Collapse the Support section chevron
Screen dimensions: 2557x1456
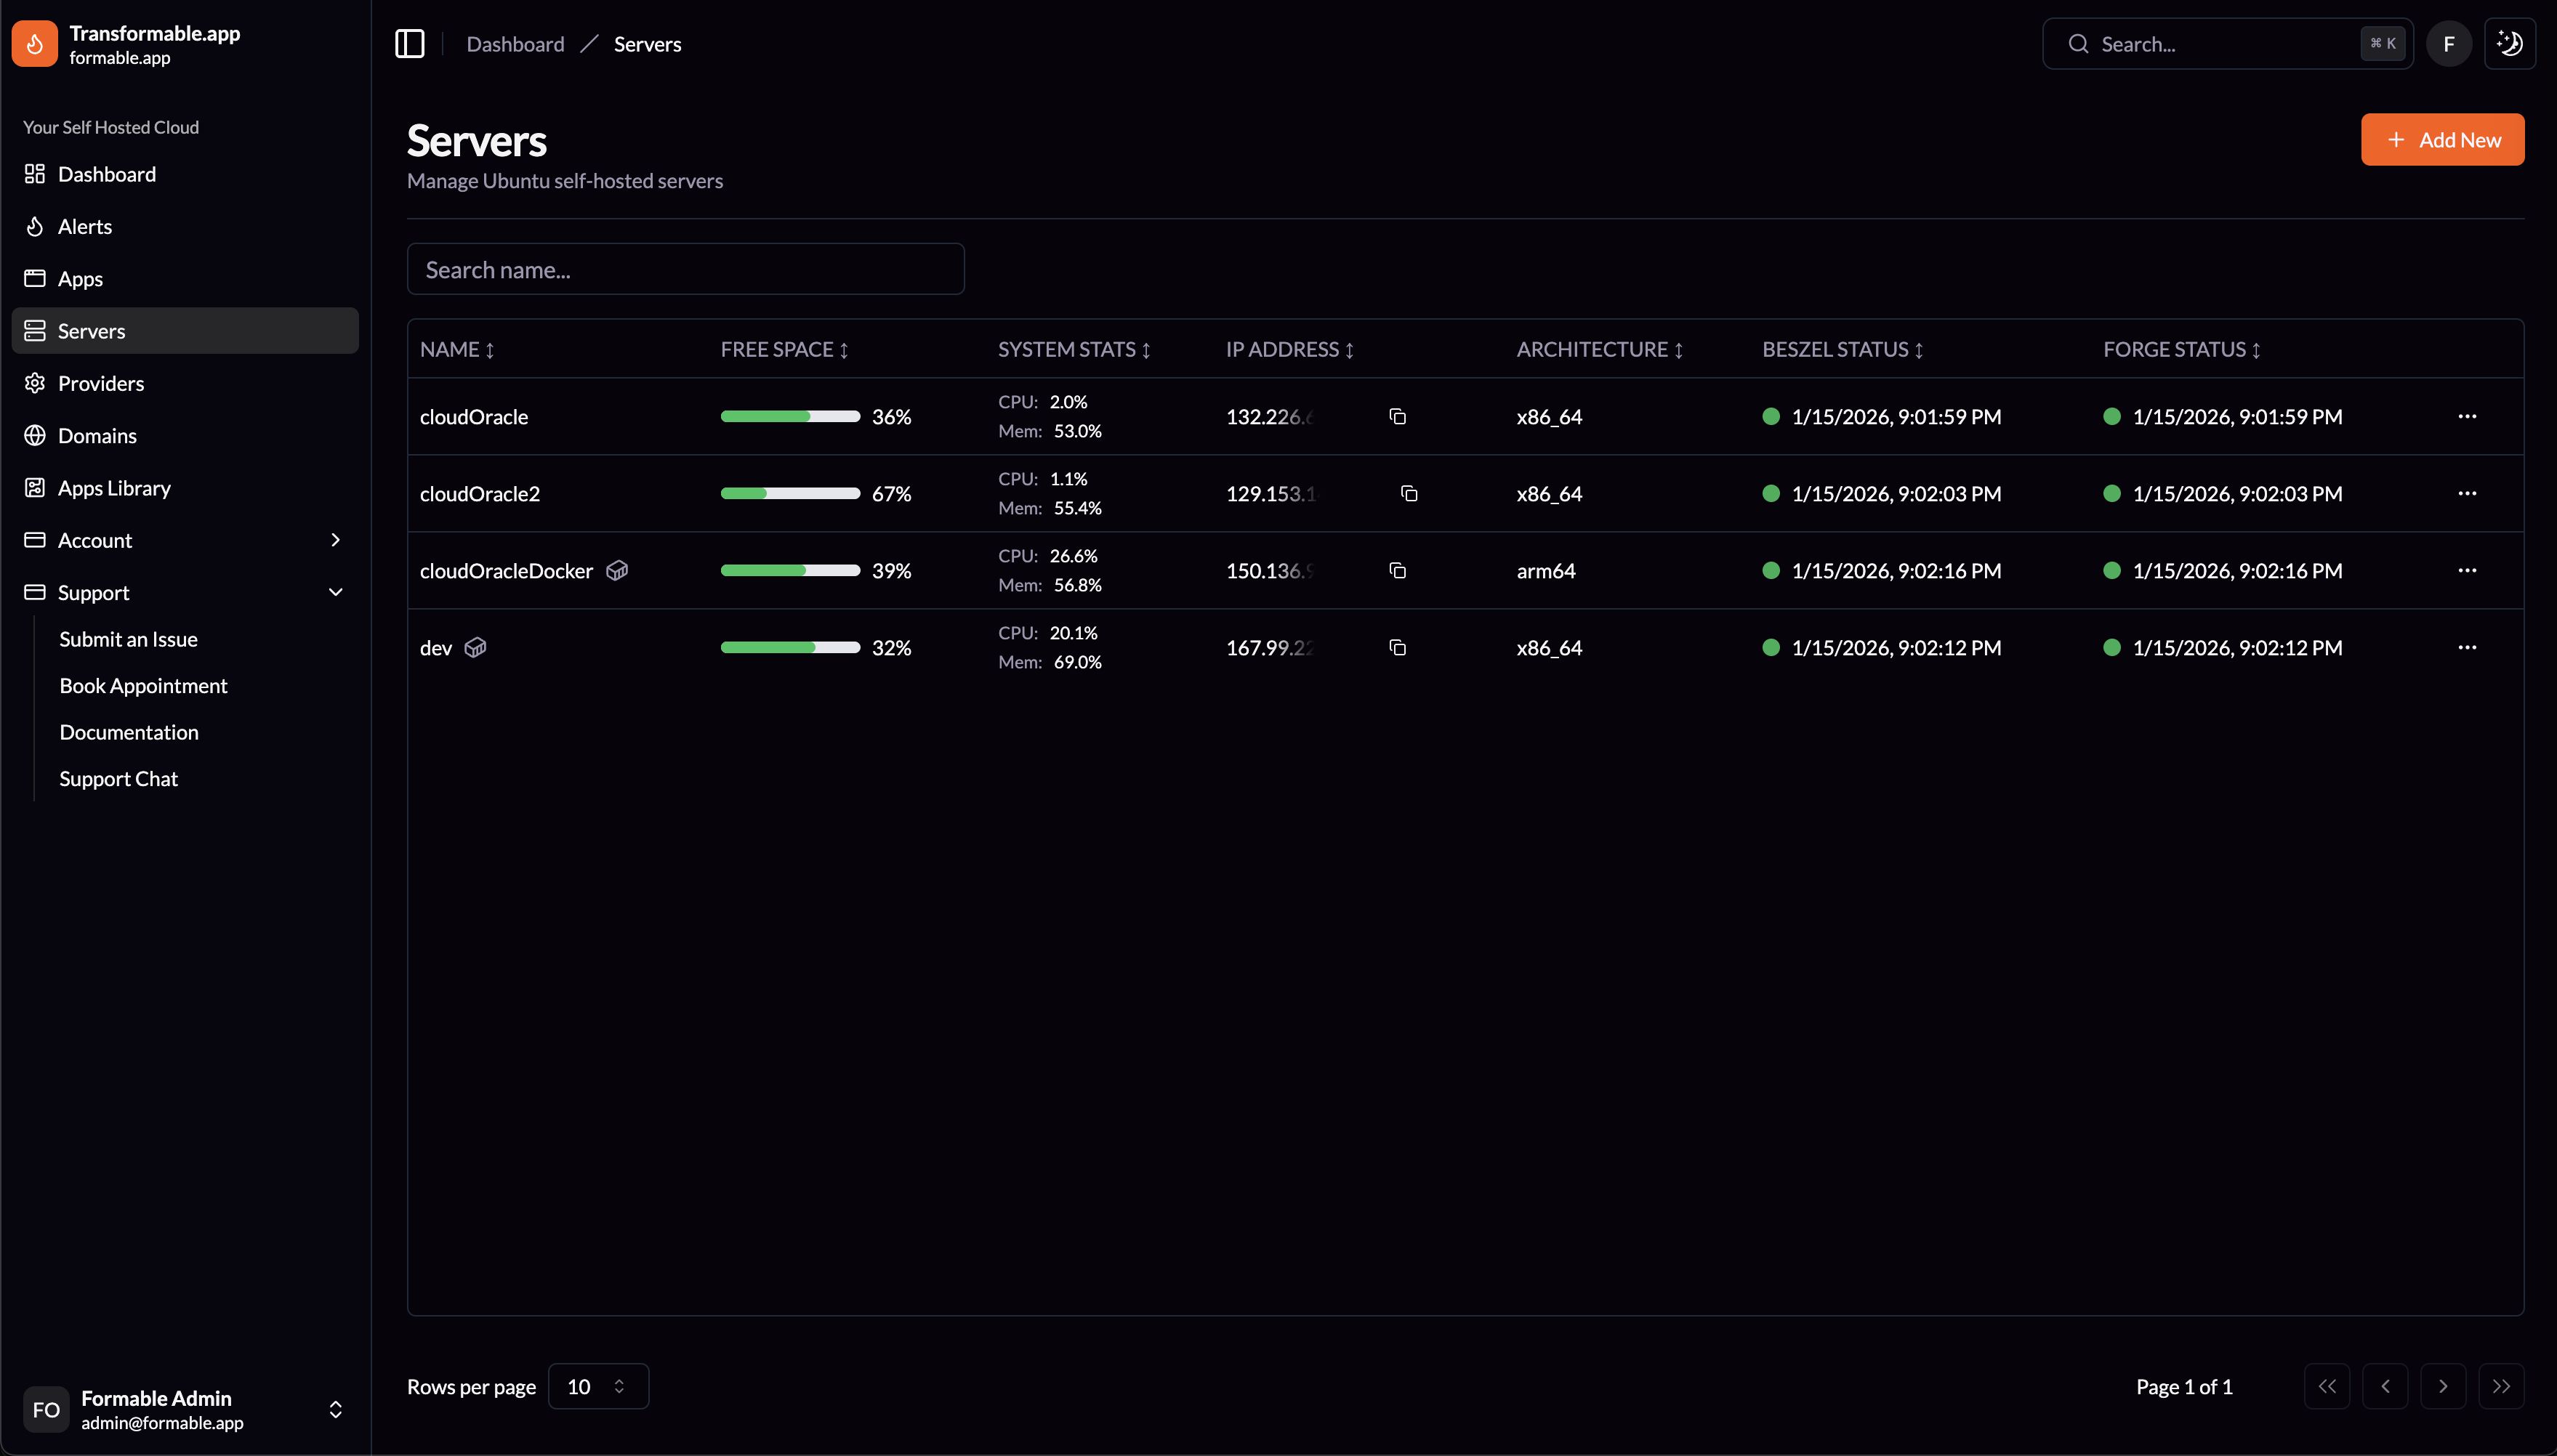coord(336,592)
